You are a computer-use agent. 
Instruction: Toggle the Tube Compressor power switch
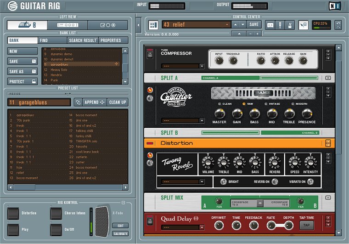click(x=149, y=54)
